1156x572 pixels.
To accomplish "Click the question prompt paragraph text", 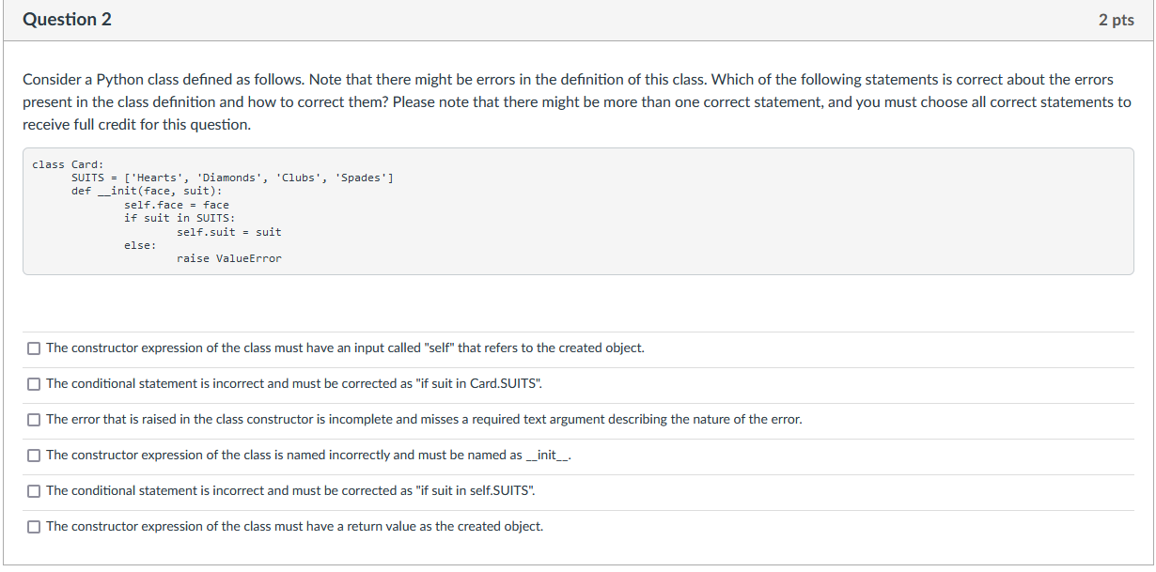I will [577, 102].
